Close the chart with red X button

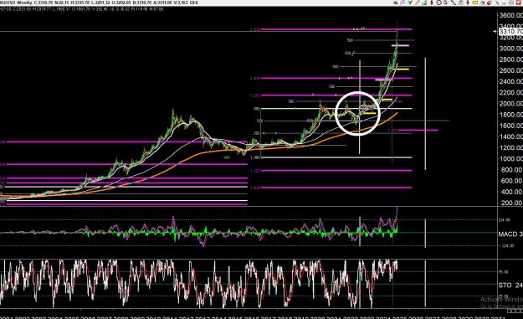tap(519, 3)
